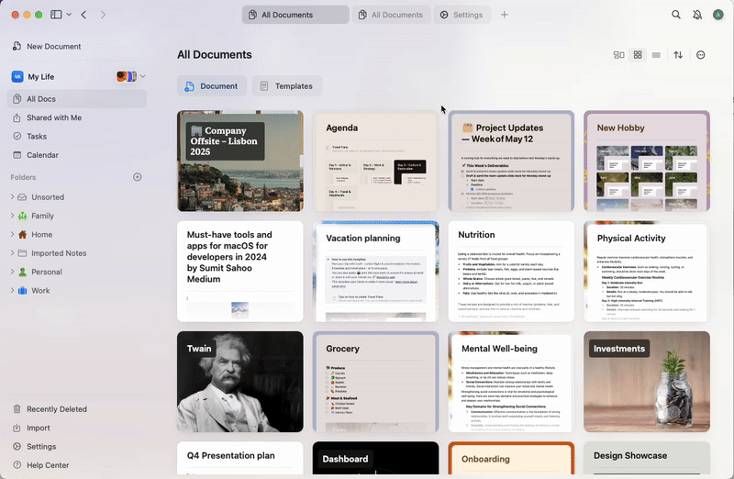
Task: Switch to second All Documents tab
Action: [392, 15]
